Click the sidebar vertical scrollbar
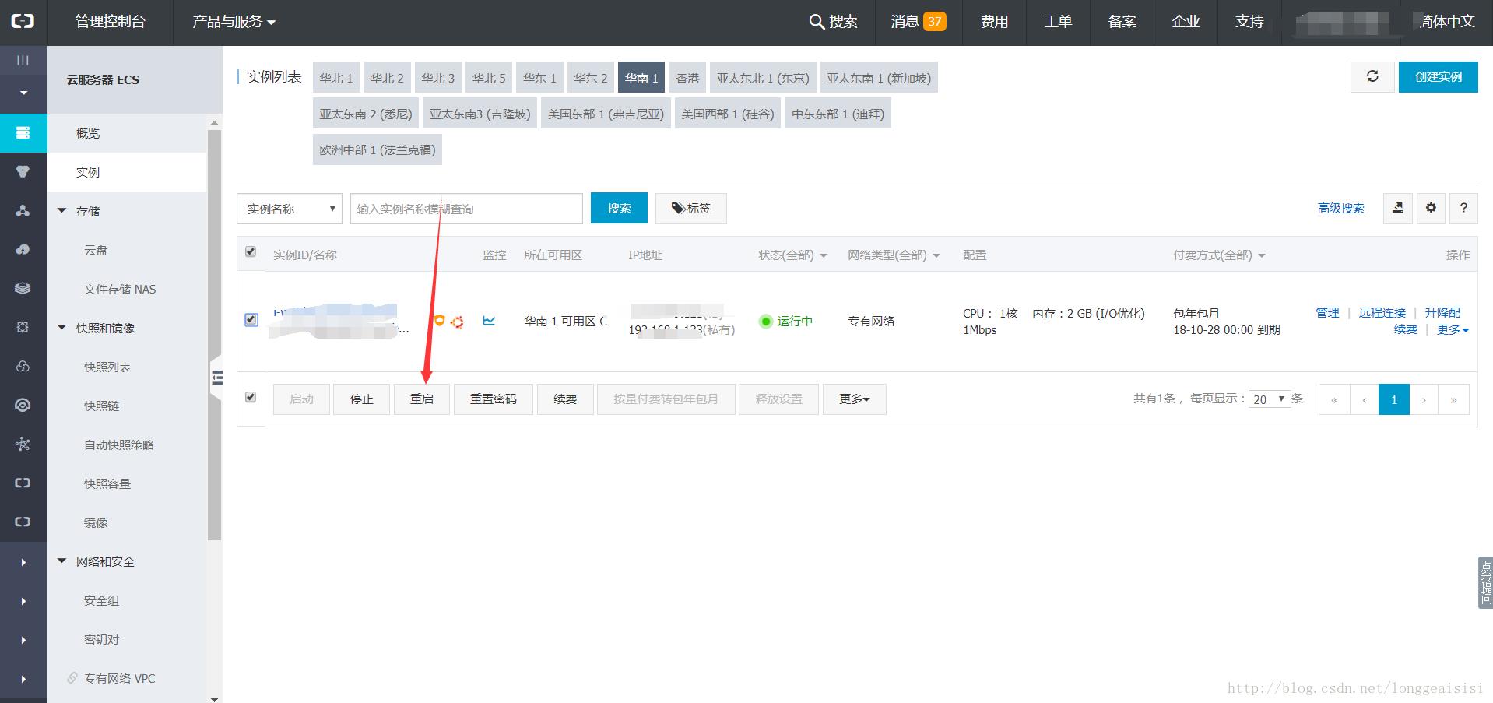Image resolution: width=1493 pixels, height=703 pixels. [215, 335]
